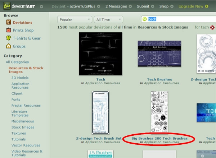Click Application Resources under Tech title
Image resolution: width=216 pixels, height=158 pixels.
click(x=103, y=83)
